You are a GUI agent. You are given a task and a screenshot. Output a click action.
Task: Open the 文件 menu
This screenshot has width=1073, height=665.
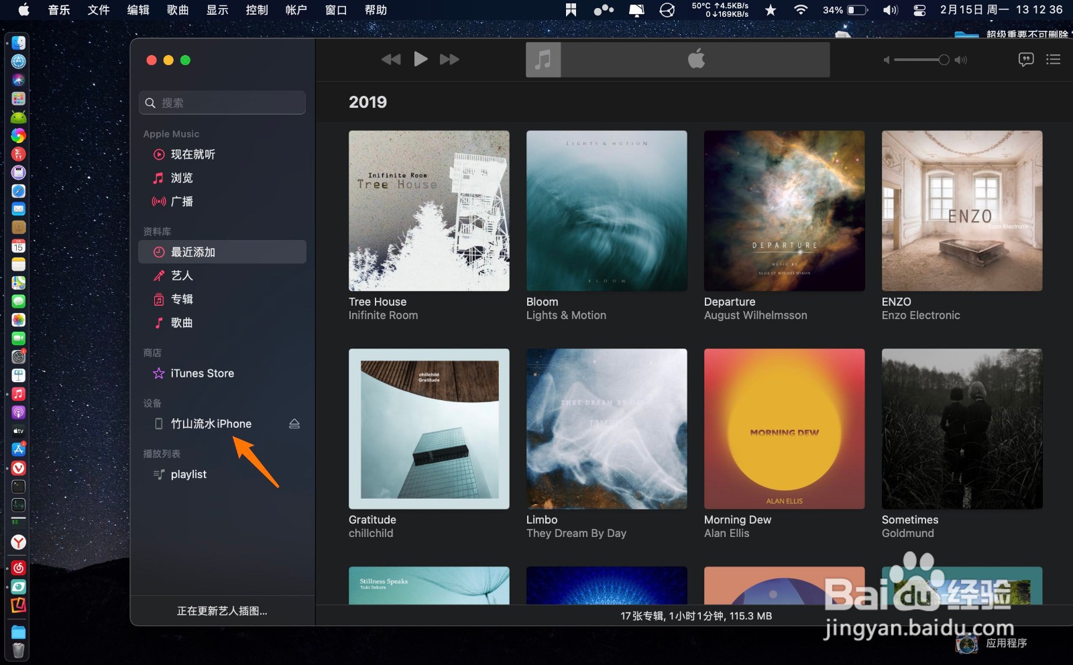point(99,10)
